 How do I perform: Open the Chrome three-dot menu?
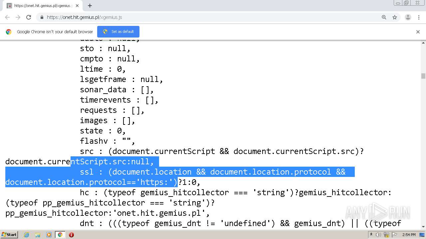pos(419,17)
